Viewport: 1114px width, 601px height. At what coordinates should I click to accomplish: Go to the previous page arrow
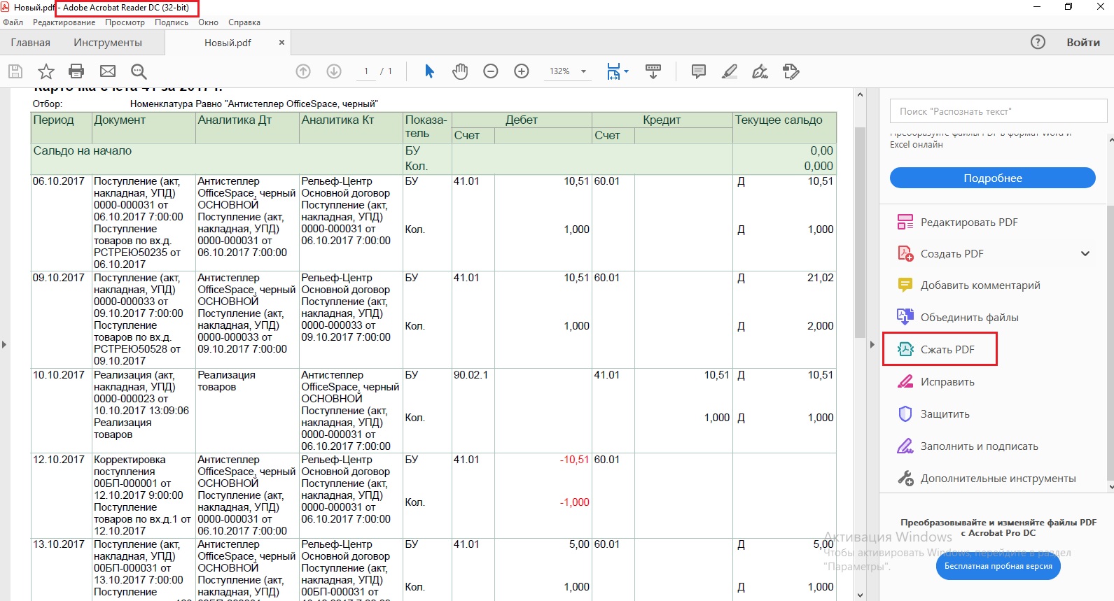[303, 71]
